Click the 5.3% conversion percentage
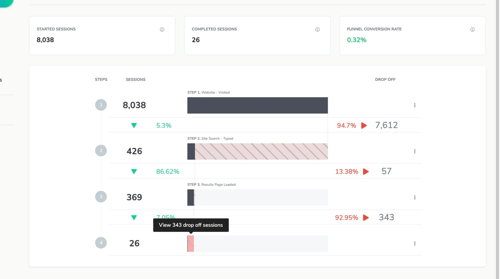Screen dimensions: 500x279 [x=163, y=125]
